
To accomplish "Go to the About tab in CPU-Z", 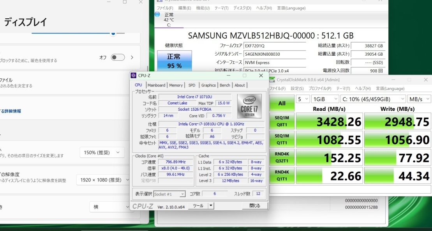I will point(240,85).
